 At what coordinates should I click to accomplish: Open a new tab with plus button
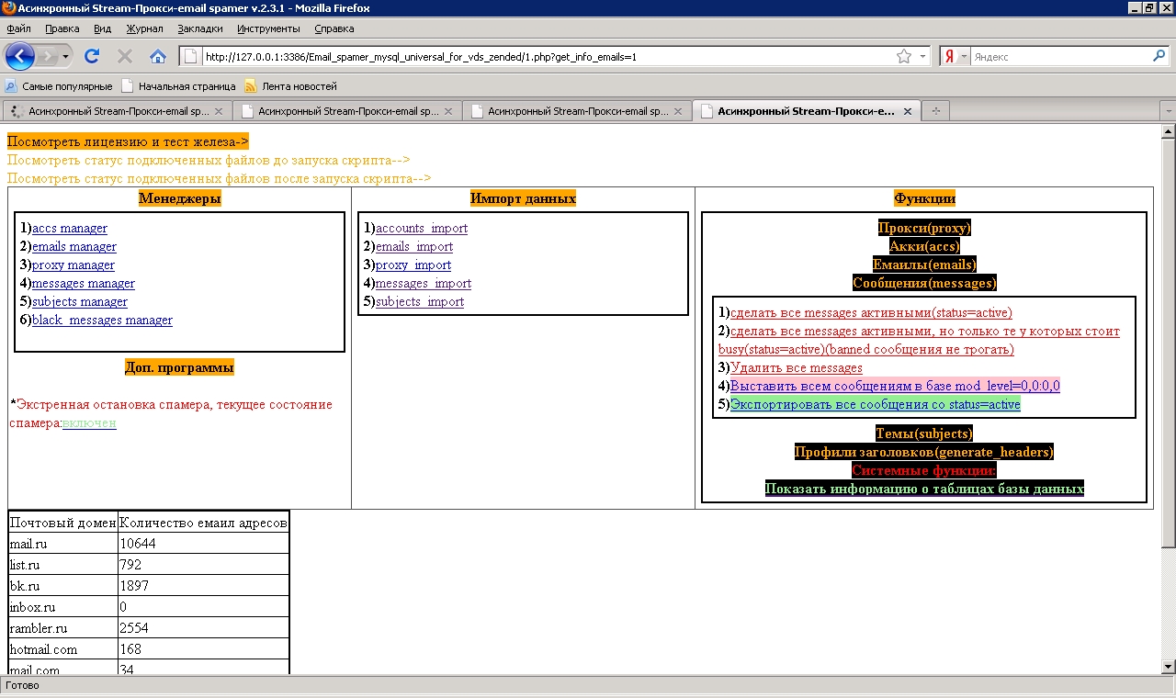pos(936,111)
